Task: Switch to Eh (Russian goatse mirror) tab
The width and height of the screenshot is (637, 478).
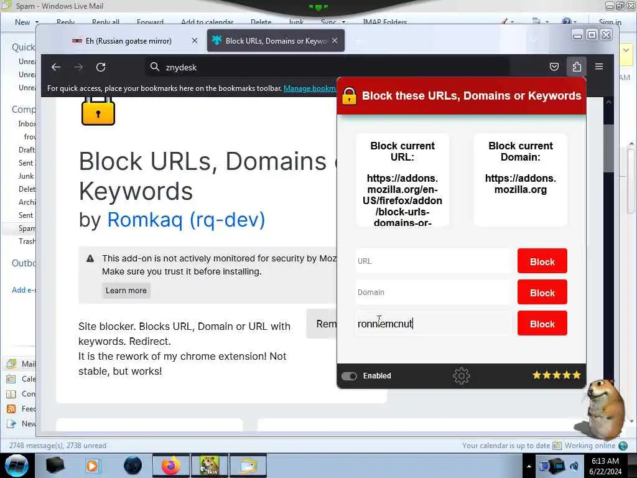Action: pos(128,40)
